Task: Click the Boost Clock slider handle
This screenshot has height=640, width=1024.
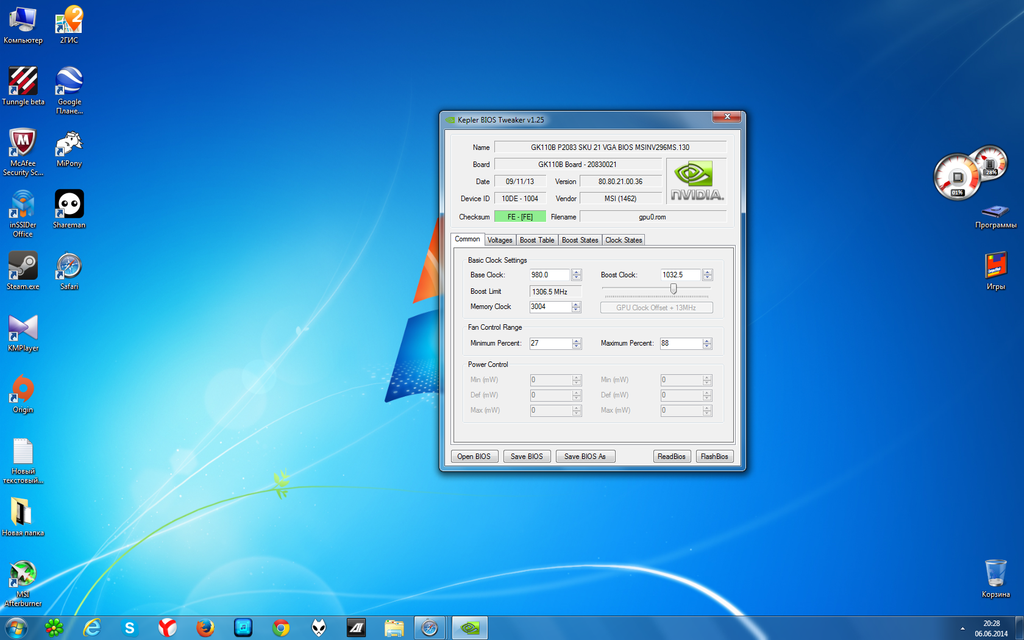Action: [674, 288]
